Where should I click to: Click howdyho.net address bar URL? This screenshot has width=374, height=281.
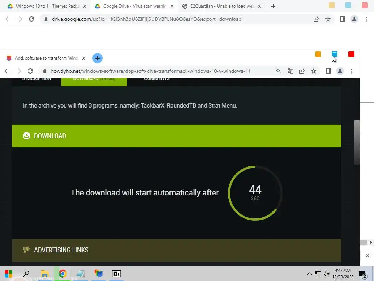(150, 71)
